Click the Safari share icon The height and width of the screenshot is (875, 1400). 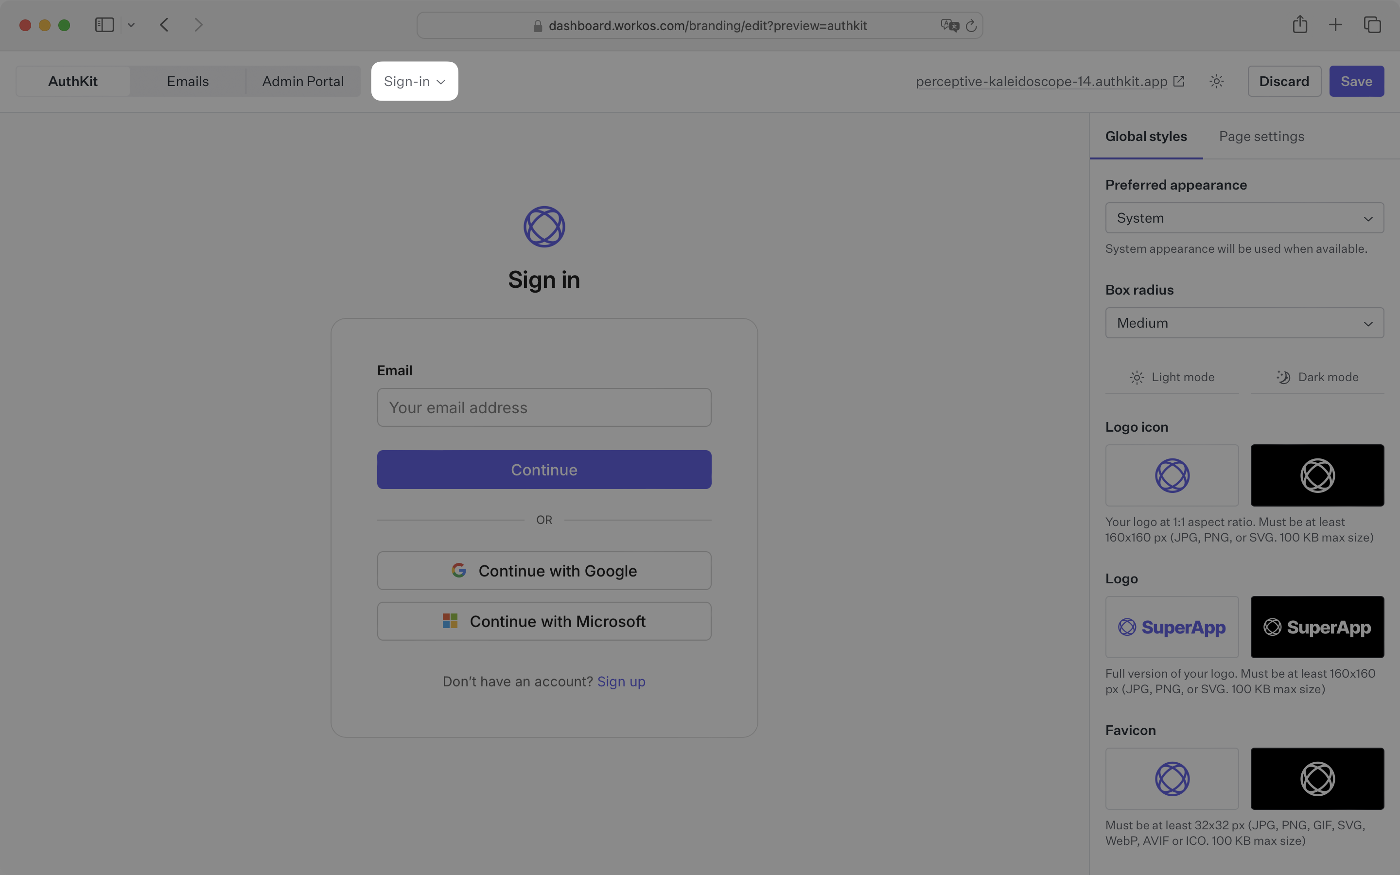coord(1300,24)
